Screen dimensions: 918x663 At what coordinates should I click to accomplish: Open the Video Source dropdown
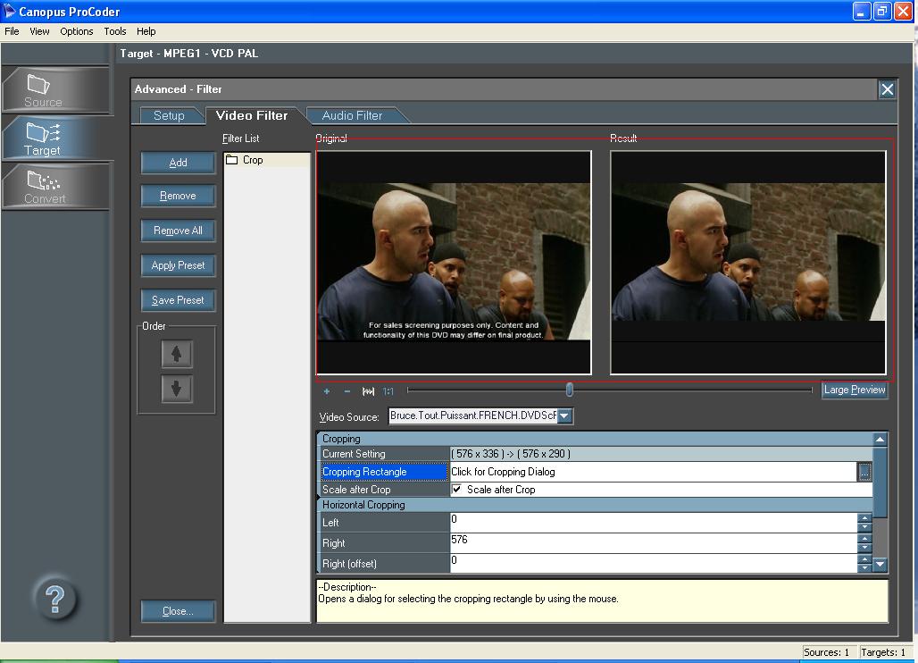pos(564,415)
